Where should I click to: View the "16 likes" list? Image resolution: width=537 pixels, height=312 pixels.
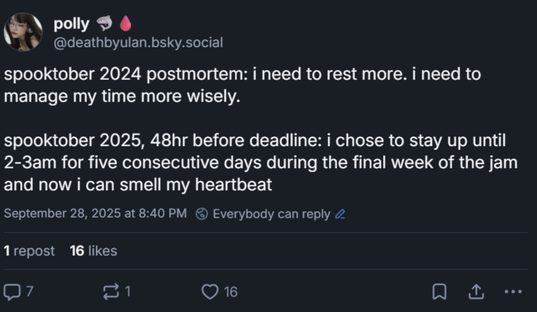[93, 251]
